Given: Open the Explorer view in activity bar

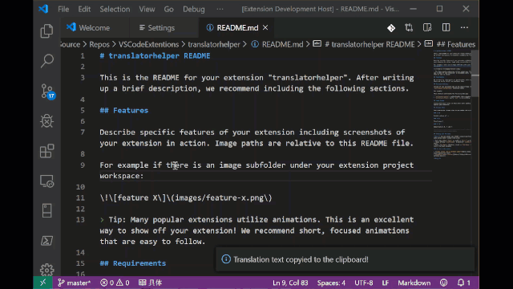Looking at the screenshot, I should (46, 31).
